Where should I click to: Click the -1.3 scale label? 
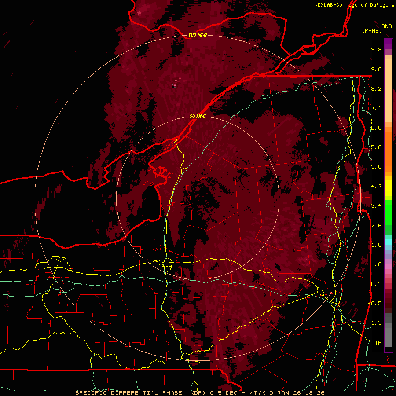(374, 323)
